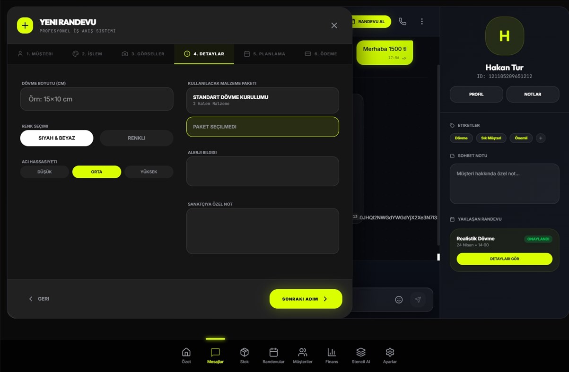
Task: Click Detayları Gör on upcoming appointment
Action: [504, 259]
